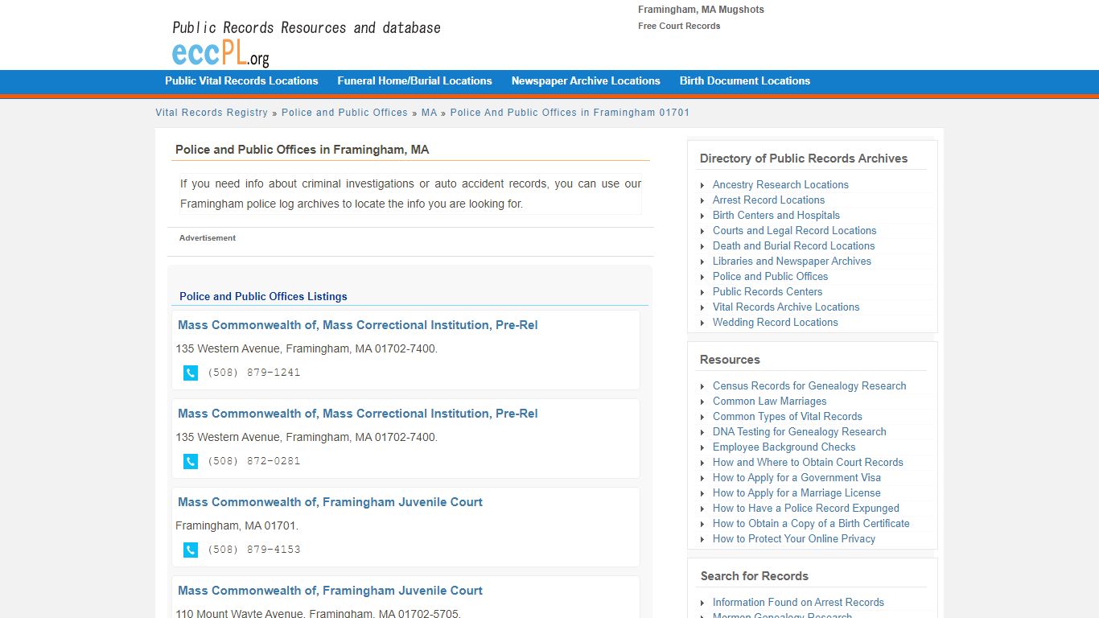Image resolution: width=1099 pixels, height=618 pixels.
Task: Open Common Law Marriages link
Action: click(x=769, y=401)
